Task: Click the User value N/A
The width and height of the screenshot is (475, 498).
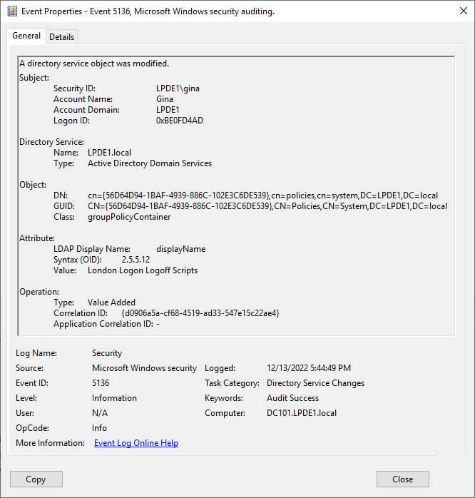Action: coord(100,413)
